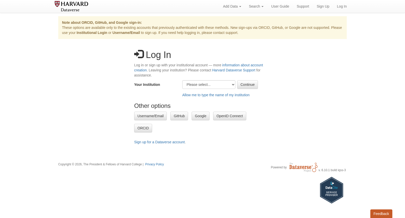Open the Feedback button
This screenshot has height=218, width=405.
point(381,214)
